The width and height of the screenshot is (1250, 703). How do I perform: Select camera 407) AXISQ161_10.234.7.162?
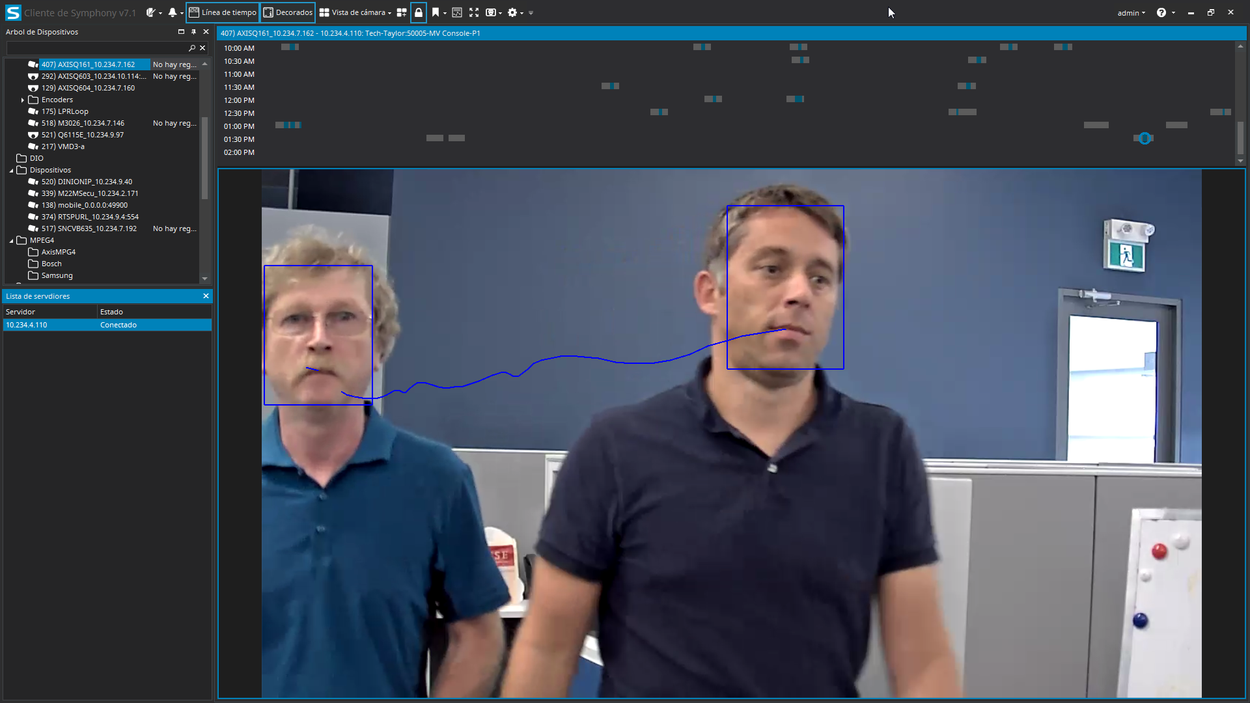pyautogui.click(x=88, y=64)
